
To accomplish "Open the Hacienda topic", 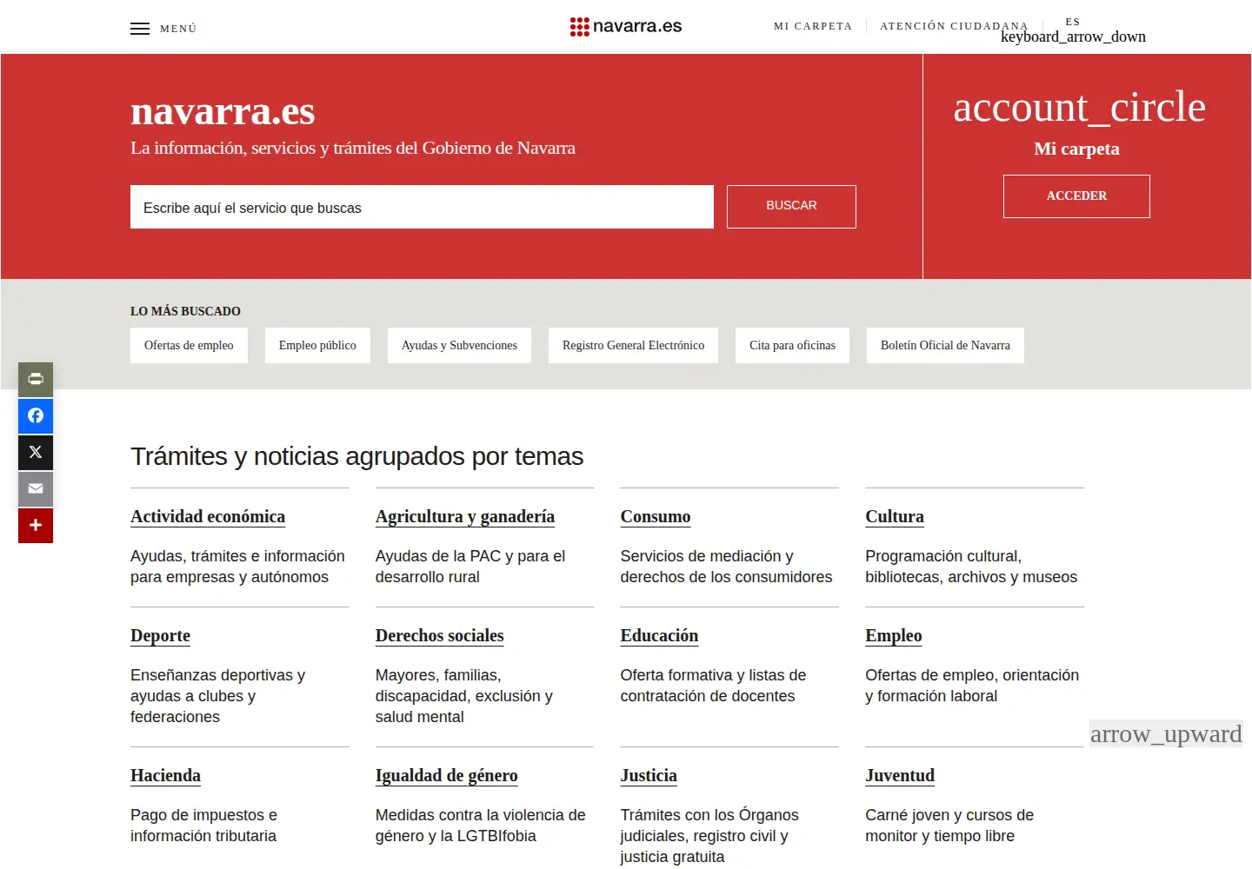I will tap(165, 775).
